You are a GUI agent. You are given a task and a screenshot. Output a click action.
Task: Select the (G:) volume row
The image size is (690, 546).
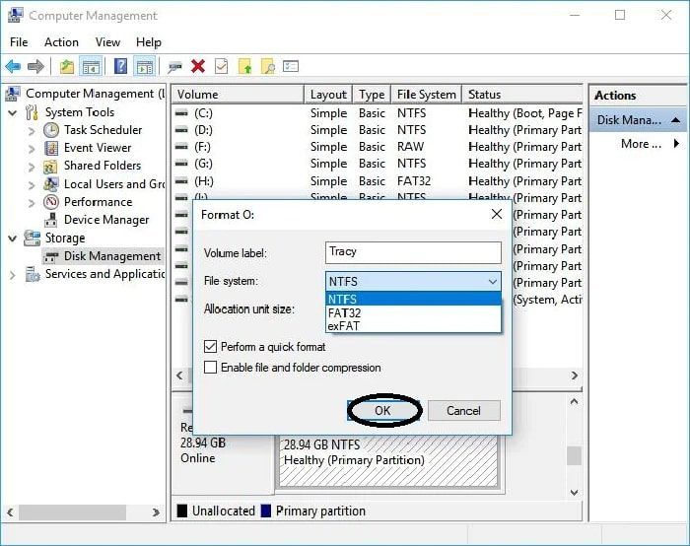378,164
